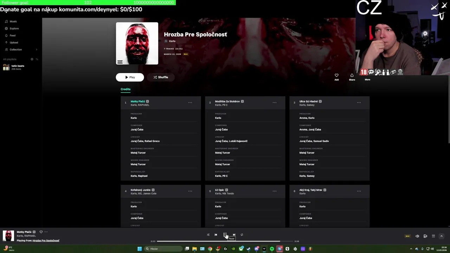This screenshot has height=253, width=450.
Task: Open the playlist sort options
Action: tap(37, 59)
